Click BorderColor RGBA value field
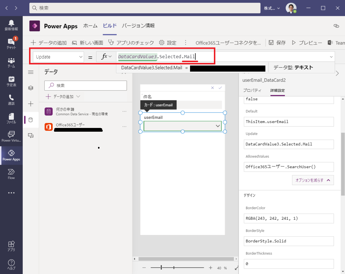 click(x=289, y=219)
